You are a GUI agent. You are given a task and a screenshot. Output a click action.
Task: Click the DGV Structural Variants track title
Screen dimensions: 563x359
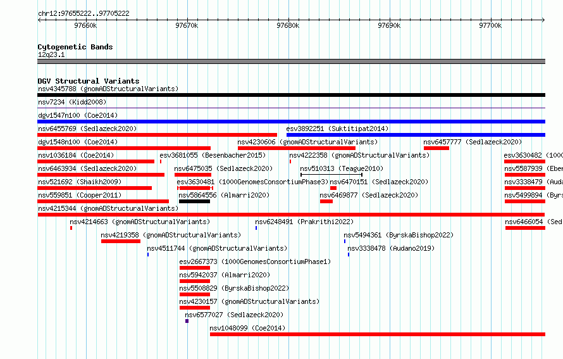89,81
